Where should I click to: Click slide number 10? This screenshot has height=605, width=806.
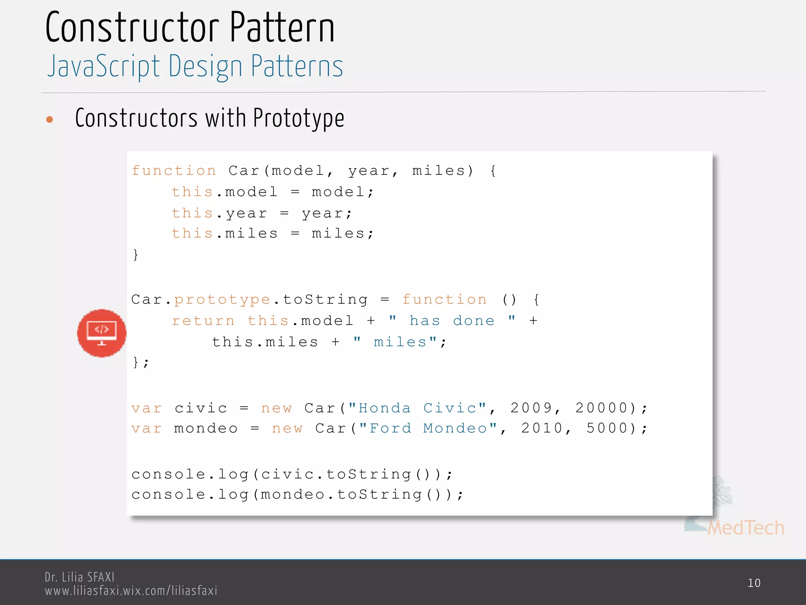(754, 583)
